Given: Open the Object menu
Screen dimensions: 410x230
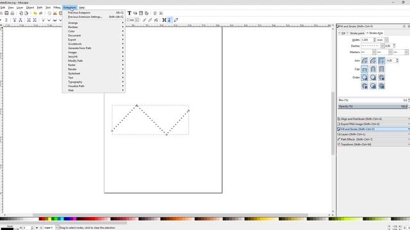Looking at the screenshot, I should 30,8.
